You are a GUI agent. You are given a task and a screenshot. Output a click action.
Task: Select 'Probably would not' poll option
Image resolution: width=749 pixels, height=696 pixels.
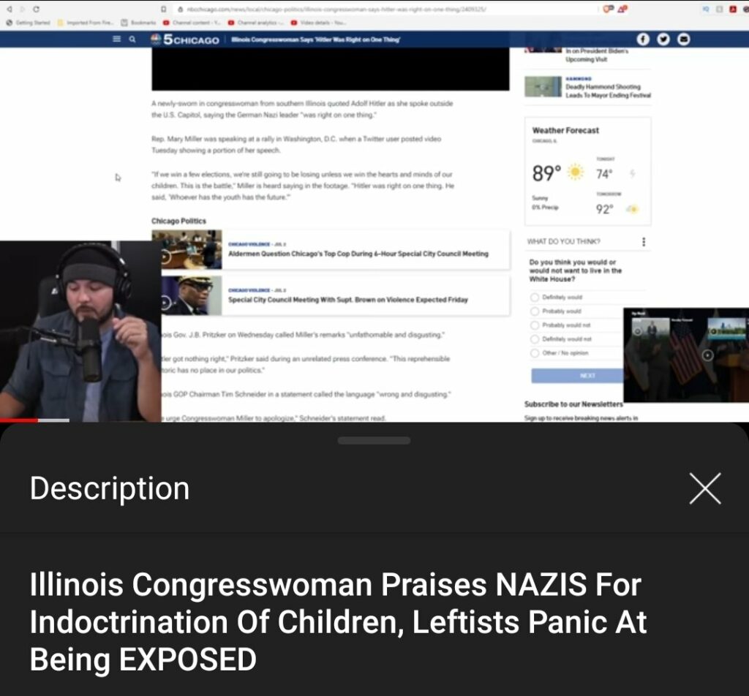pyautogui.click(x=535, y=325)
